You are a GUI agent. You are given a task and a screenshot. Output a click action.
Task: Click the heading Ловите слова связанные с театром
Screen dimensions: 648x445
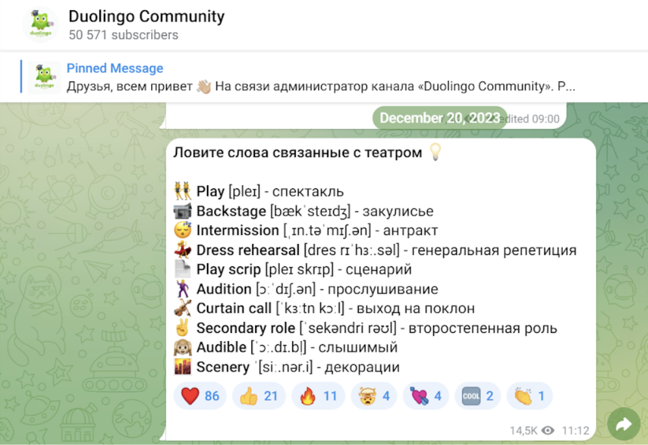coord(298,152)
